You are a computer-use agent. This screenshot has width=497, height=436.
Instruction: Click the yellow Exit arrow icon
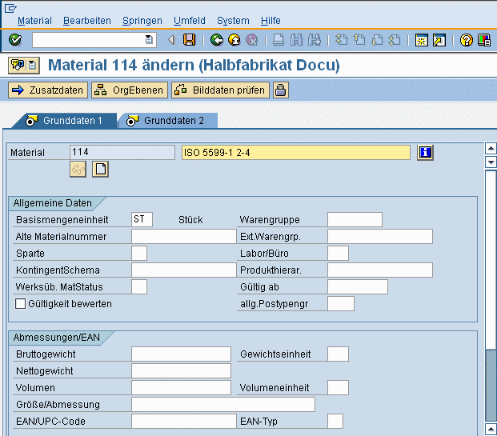(x=234, y=40)
